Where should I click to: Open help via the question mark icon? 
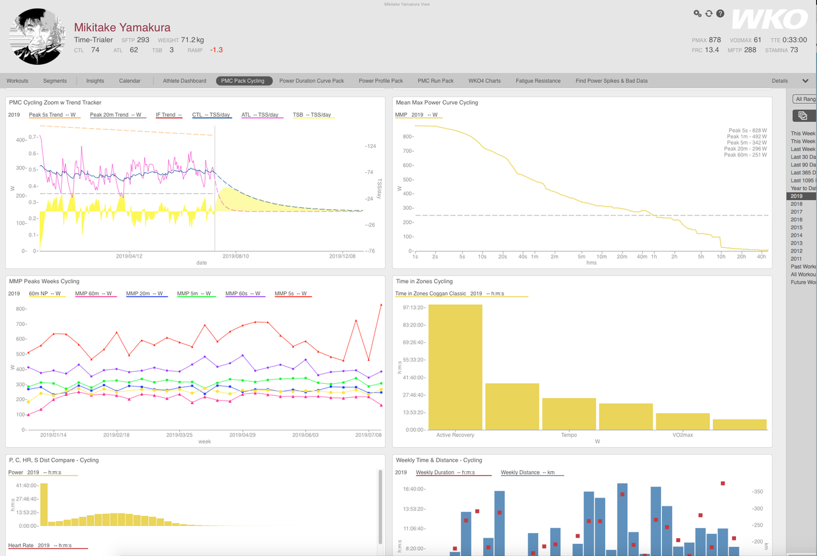(721, 13)
